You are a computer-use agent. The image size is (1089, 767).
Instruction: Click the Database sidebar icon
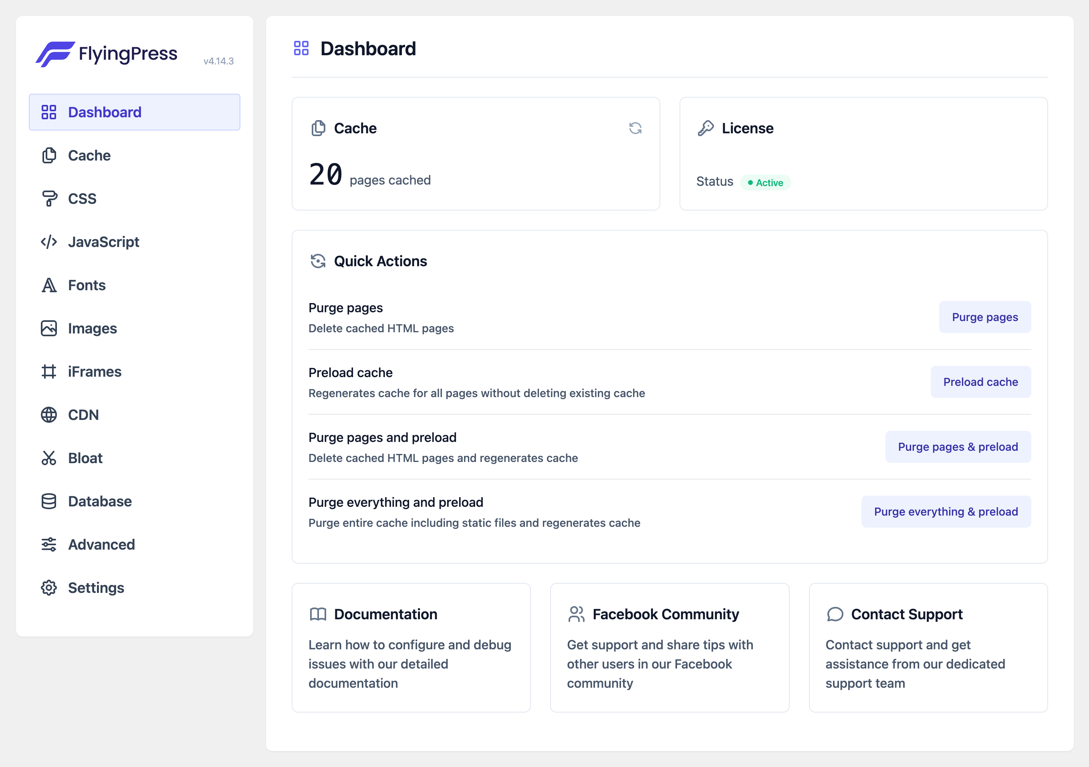point(50,501)
